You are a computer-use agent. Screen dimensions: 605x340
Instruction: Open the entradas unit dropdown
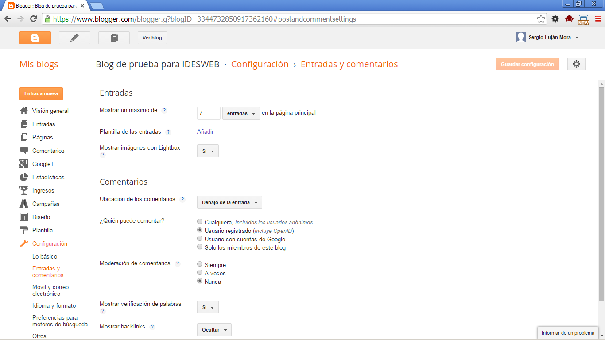(241, 113)
